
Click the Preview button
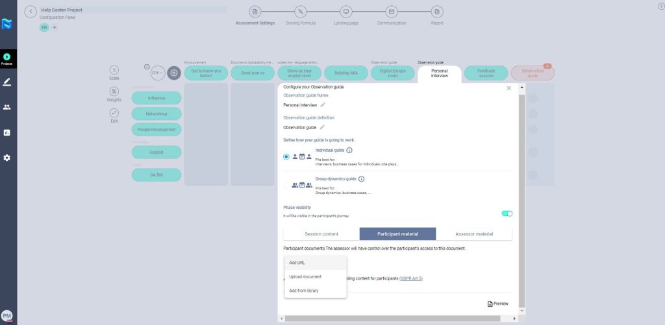click(x=497, y=304)
